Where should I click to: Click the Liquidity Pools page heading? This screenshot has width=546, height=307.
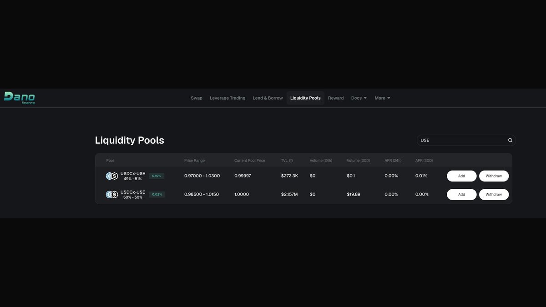130,140
